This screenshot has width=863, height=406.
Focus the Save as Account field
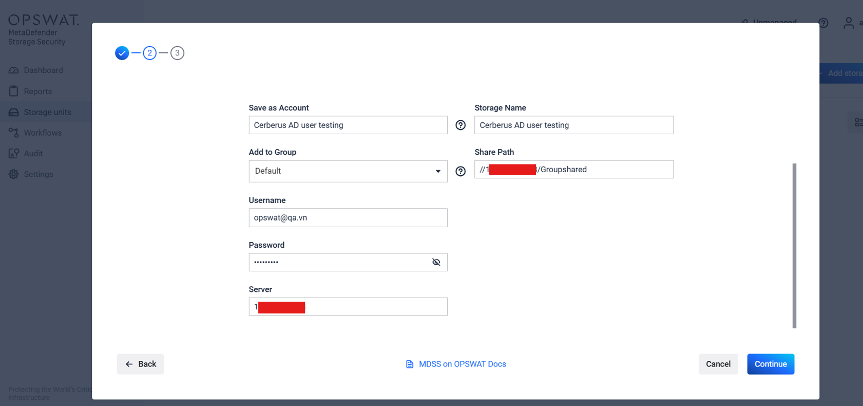tap(348, 125)
